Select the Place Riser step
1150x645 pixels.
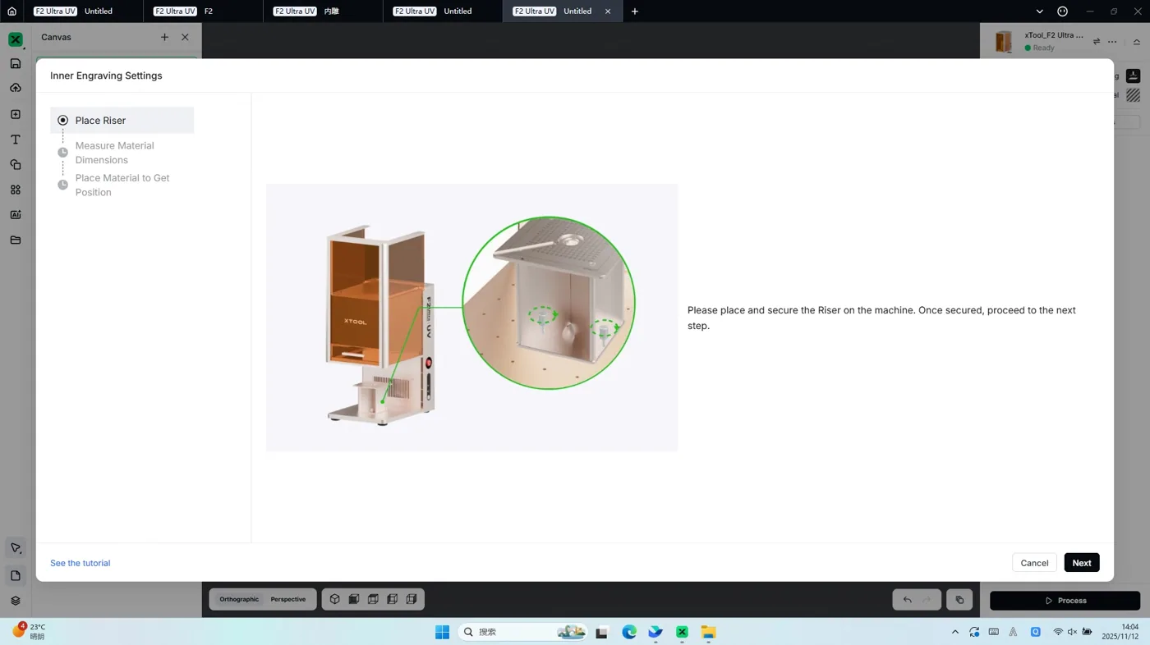pos(122,120)
